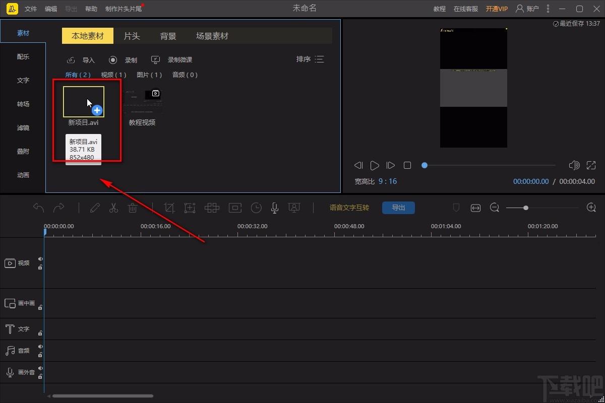The image size is (605, 403).
Task: Toggle lock on the 音频 track
Action: point(40,355)
